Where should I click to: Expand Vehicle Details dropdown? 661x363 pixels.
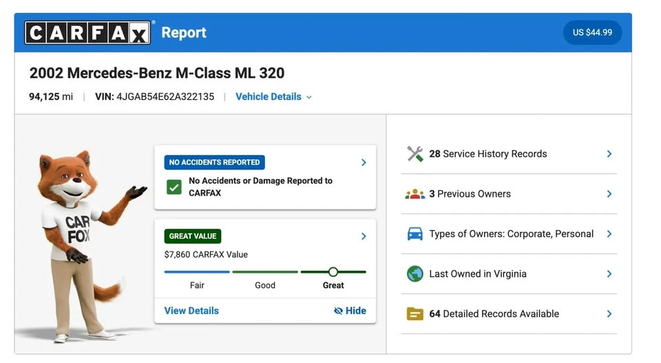pyautogui.click(x=273, y=96)
